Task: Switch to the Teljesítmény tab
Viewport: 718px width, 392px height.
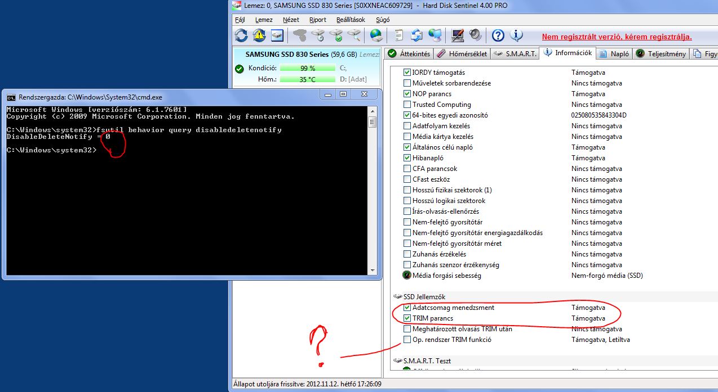Action: point(662,54)
